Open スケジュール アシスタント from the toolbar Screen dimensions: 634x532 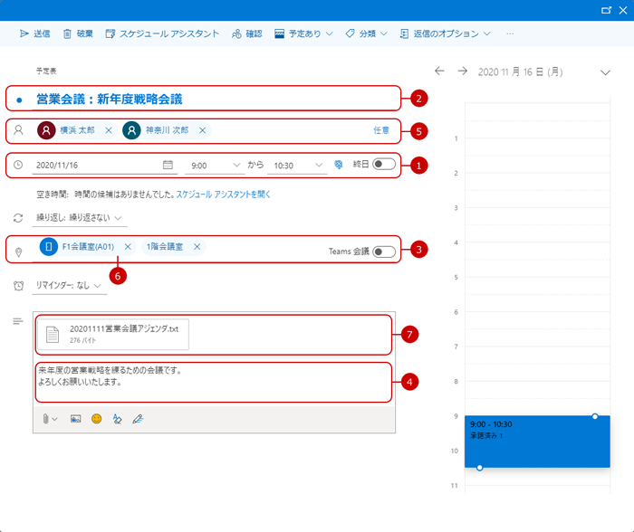(x=162, y=33)
